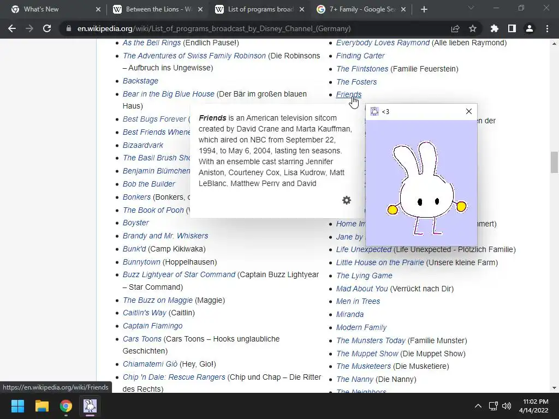Open Chip 'n Dale: Rescue Rangers link
Image resolution: width=559 pixels, height=419 pixels.
point(174,378)
